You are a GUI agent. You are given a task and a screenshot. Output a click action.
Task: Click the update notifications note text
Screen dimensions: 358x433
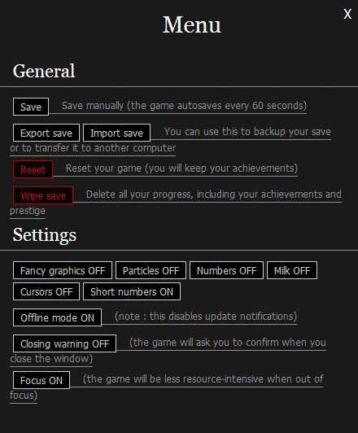click(206, 317)
